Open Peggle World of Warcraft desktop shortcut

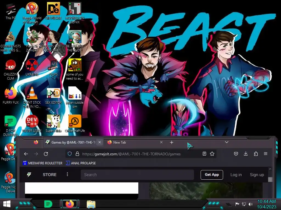32,13
